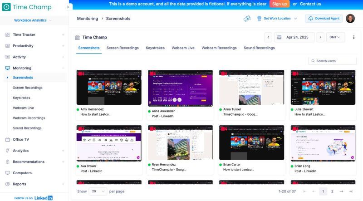Go to next page arrow in pagination
Viewport: 363px width, 201px height.
click(x=341, y=191)
